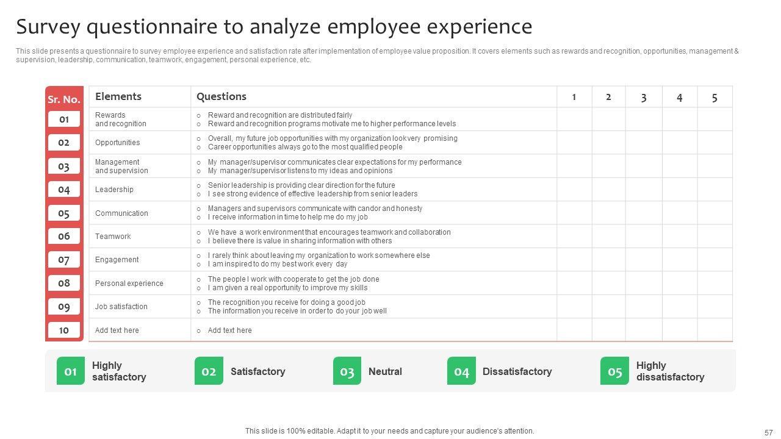Mark rating 5 cell for Leadership row
The width and height of the screenshot is (781, 439).
click(x=714, y=190)
